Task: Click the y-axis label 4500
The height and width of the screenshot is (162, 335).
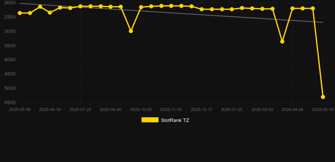Action: click(10, 74)
